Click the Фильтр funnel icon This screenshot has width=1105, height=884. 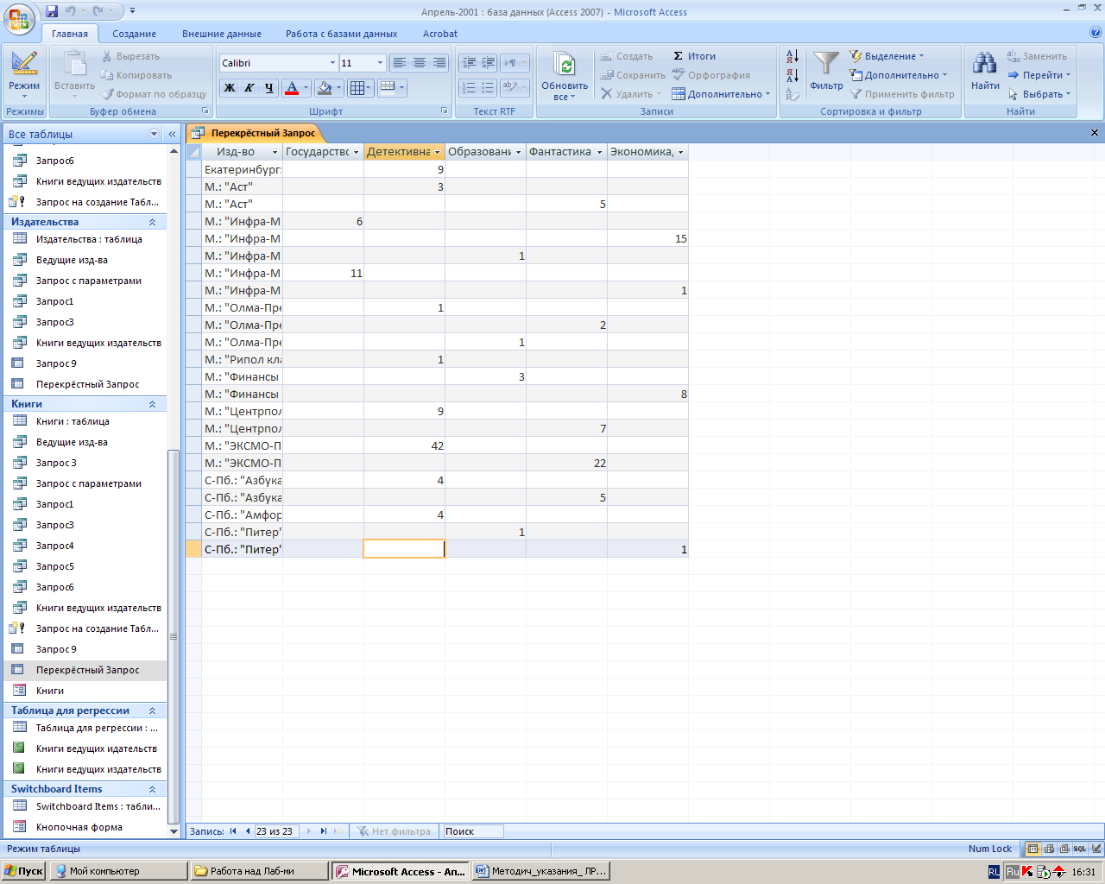point(826,65)
